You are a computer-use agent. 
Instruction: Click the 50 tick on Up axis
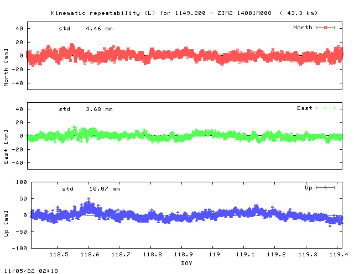23,199
